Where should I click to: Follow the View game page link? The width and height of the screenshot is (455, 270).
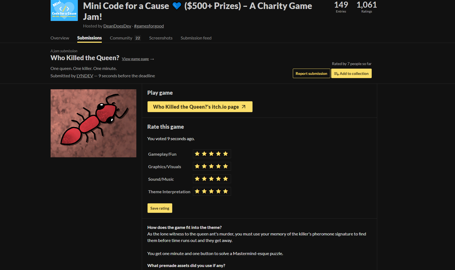[x=138, y=59]
